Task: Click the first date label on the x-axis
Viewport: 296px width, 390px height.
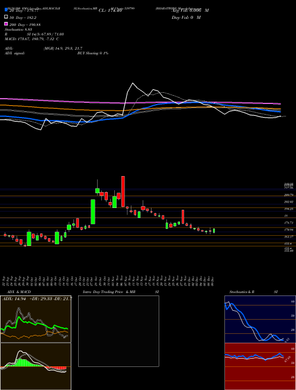Action: click(x=5, y=281)
